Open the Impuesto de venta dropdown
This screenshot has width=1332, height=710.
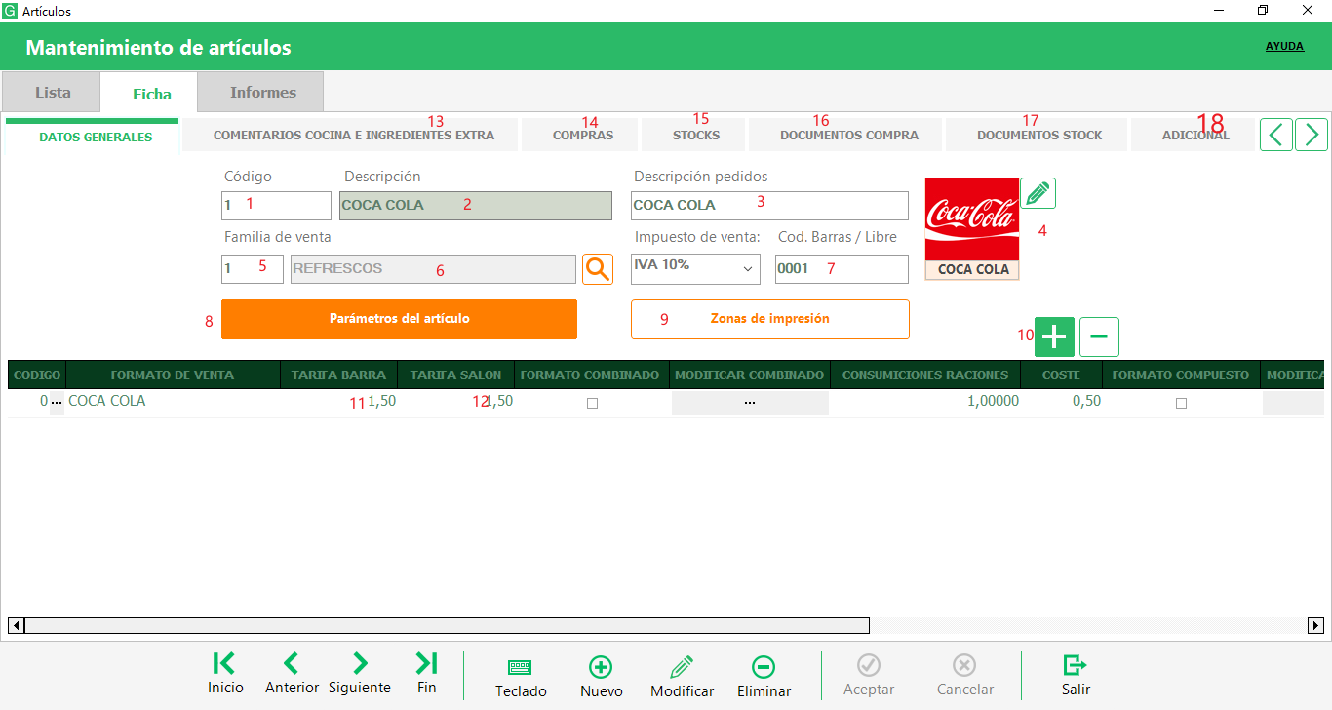coord(695,268)
